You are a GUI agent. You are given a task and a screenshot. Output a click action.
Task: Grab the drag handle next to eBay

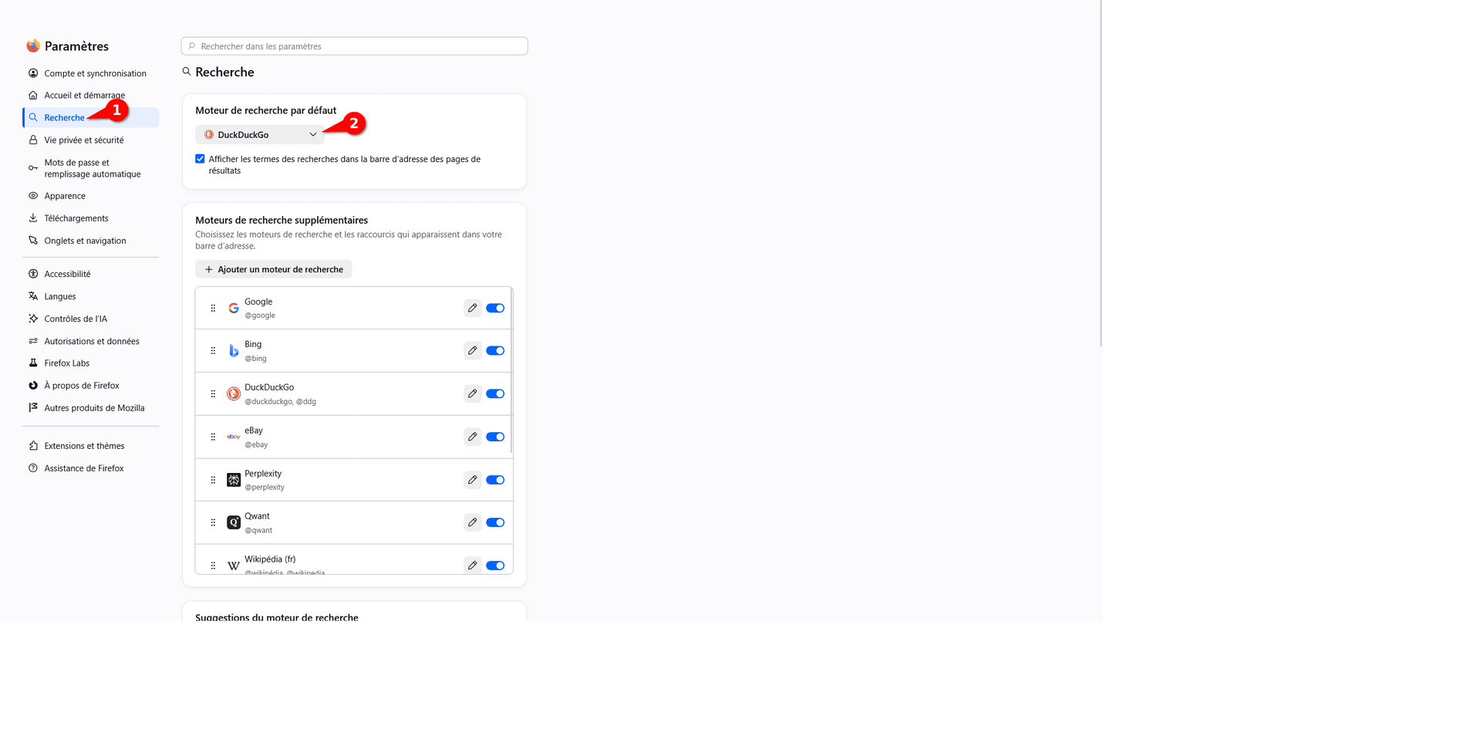click(x=213, y=437)
